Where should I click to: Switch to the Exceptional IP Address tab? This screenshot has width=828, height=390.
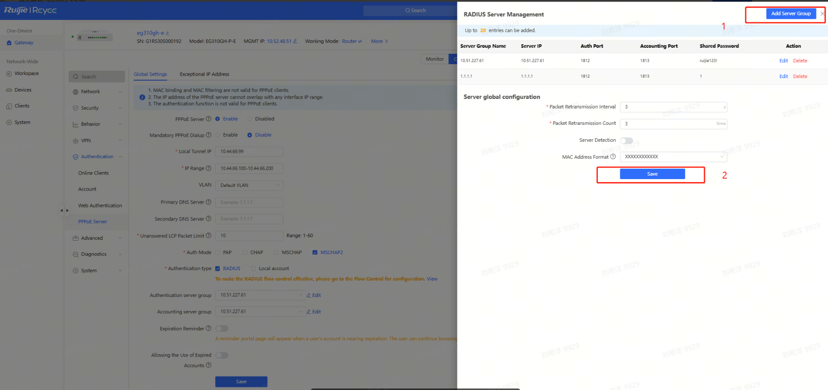tap(204, 74)
